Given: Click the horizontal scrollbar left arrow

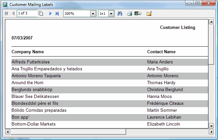Looking at the screenshot, I should (8, 132).
